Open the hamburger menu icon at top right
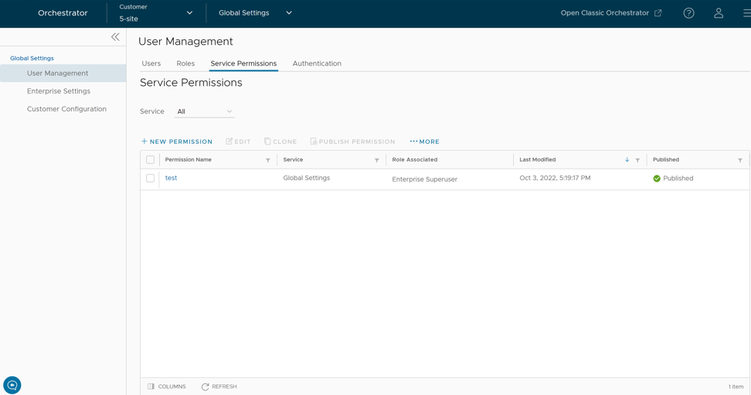The height and width of the screenshot is (395, 751). (746, 13)
